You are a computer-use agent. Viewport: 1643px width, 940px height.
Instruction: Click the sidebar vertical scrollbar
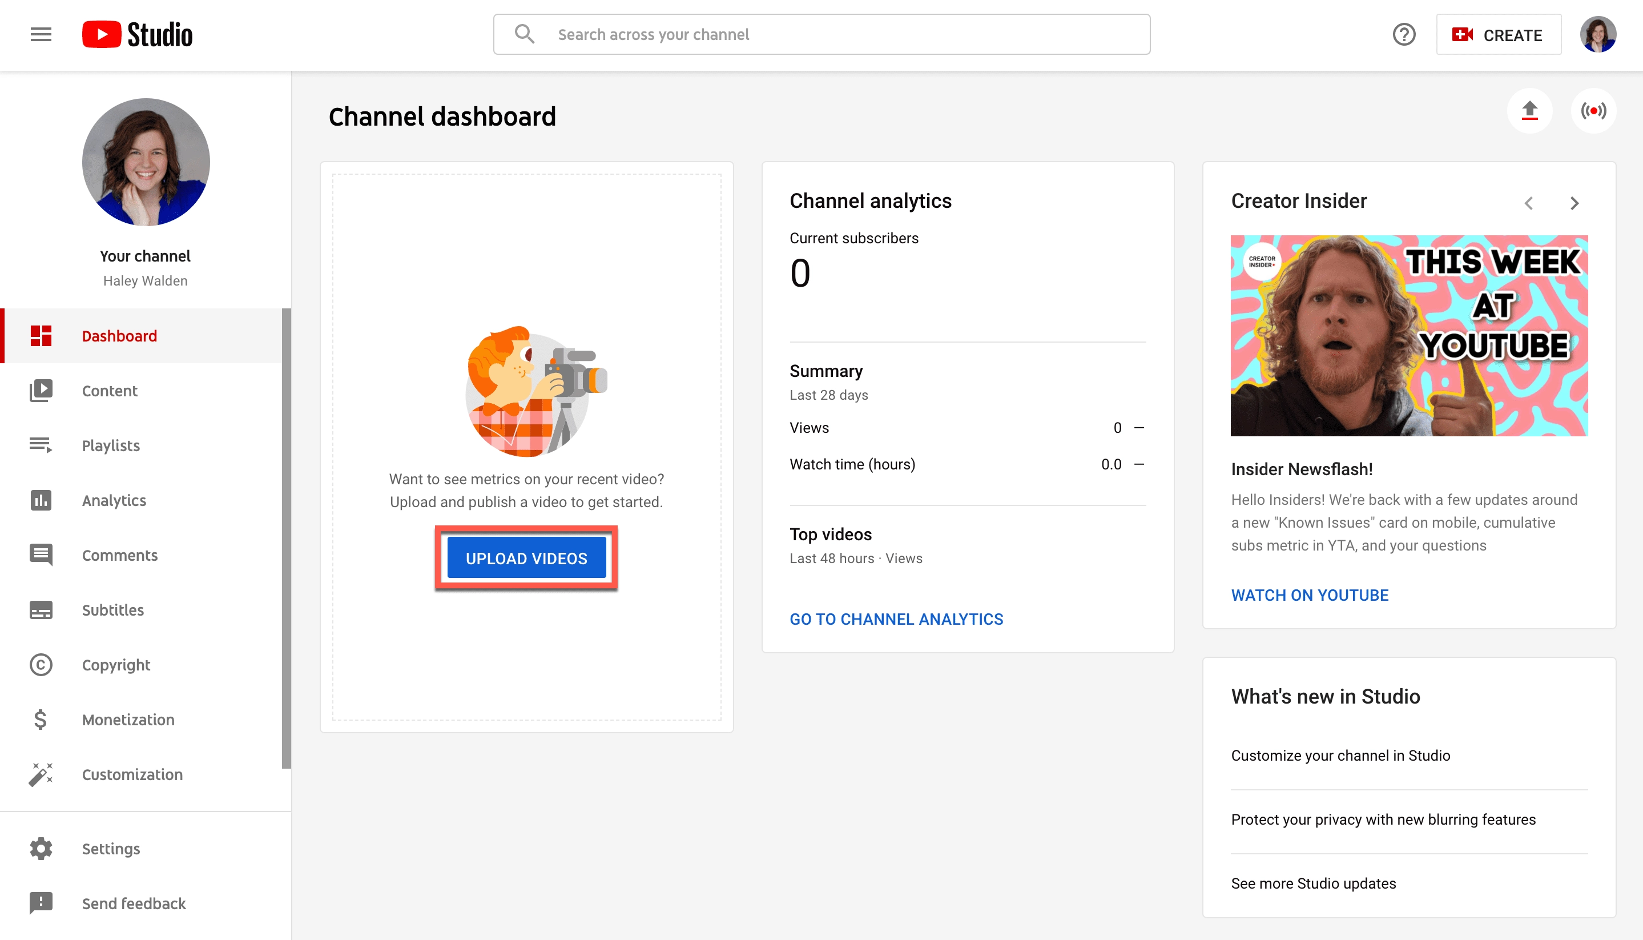(x=287, y=538)
